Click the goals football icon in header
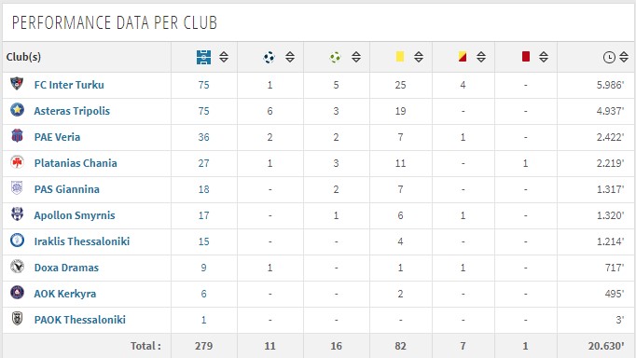The image size is (636, 358). (269, 57)
